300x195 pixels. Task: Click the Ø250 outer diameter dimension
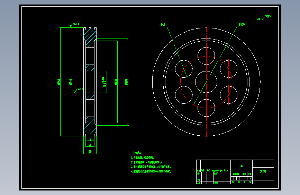pyautogui.click(x=59, y=82)
